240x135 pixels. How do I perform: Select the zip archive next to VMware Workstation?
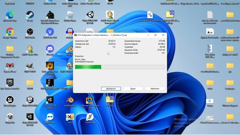point(110,99)
